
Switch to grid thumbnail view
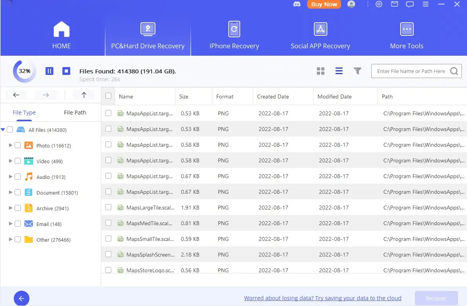click(321, 71)
